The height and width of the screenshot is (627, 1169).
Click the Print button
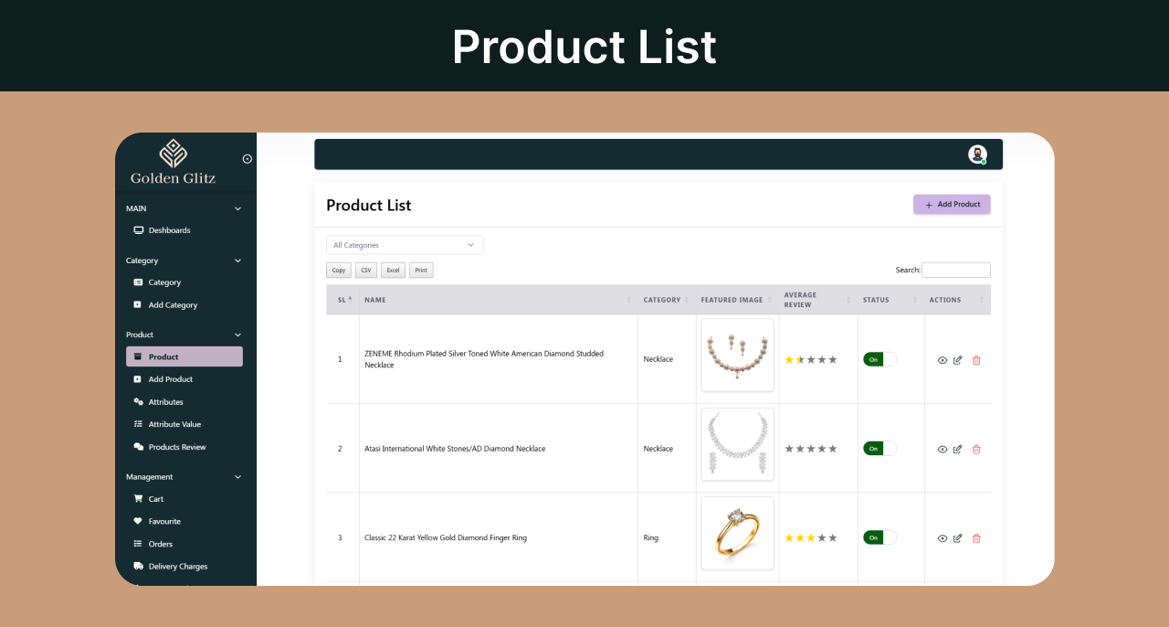421,271
